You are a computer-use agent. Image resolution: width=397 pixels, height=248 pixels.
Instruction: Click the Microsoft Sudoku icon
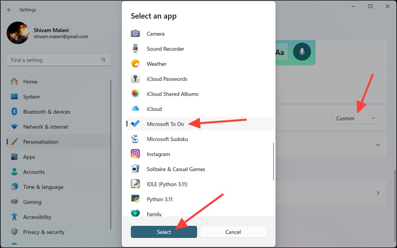(135, 139)
